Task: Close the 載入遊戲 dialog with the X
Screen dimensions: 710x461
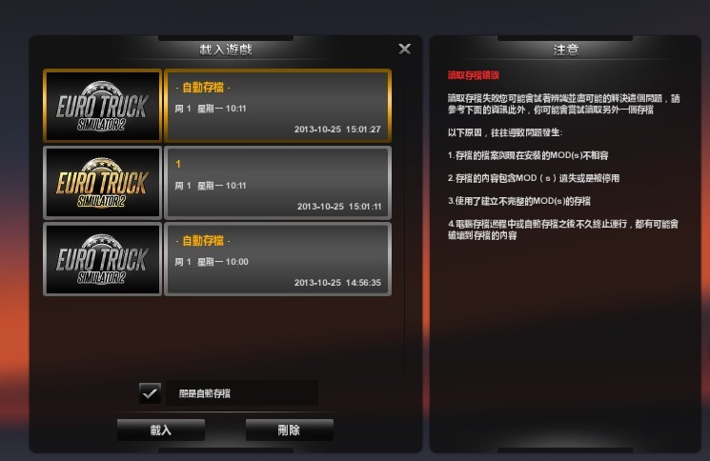Action: pyautogui.click(x=404, y=49)
